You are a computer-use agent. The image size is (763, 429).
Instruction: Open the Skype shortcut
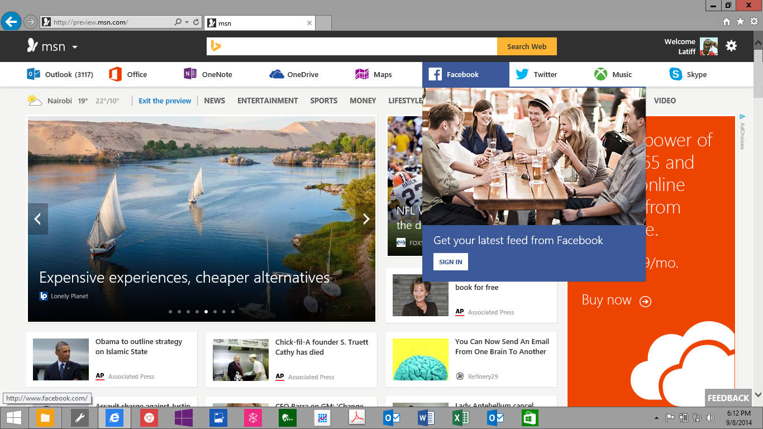688,74
